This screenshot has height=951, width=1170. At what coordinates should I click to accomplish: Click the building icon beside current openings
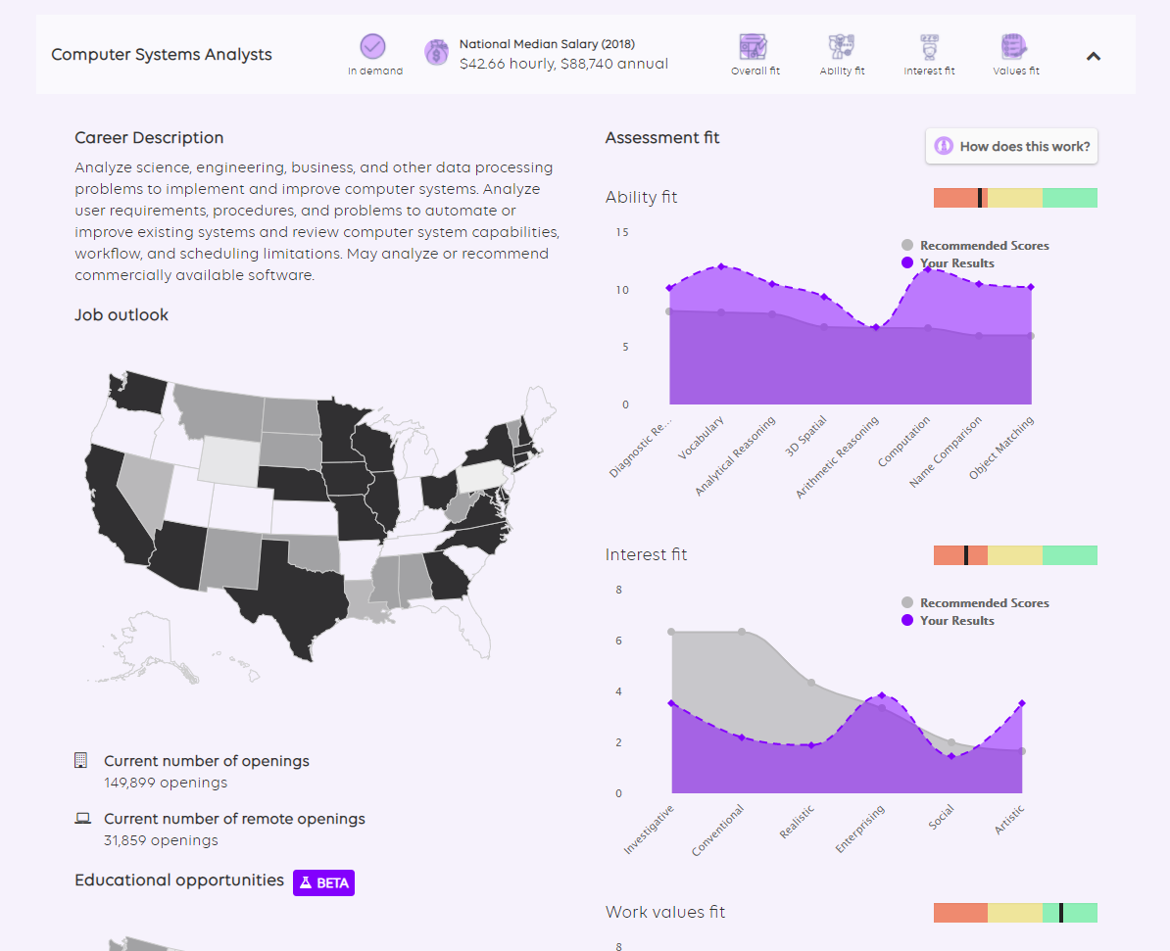coord(81,761)
